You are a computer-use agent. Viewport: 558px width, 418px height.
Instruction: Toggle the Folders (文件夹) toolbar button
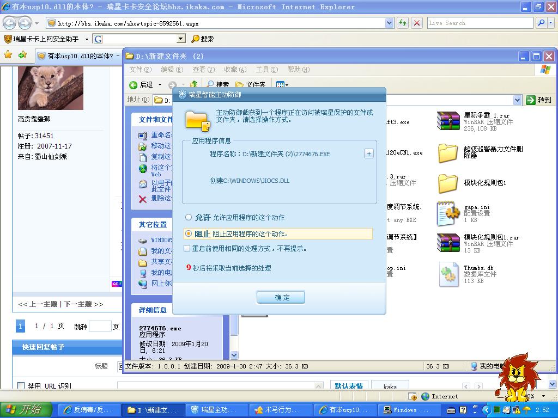pos(251,84)
